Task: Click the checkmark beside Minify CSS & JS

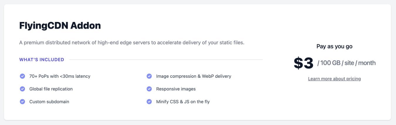Action: point(149,102)
